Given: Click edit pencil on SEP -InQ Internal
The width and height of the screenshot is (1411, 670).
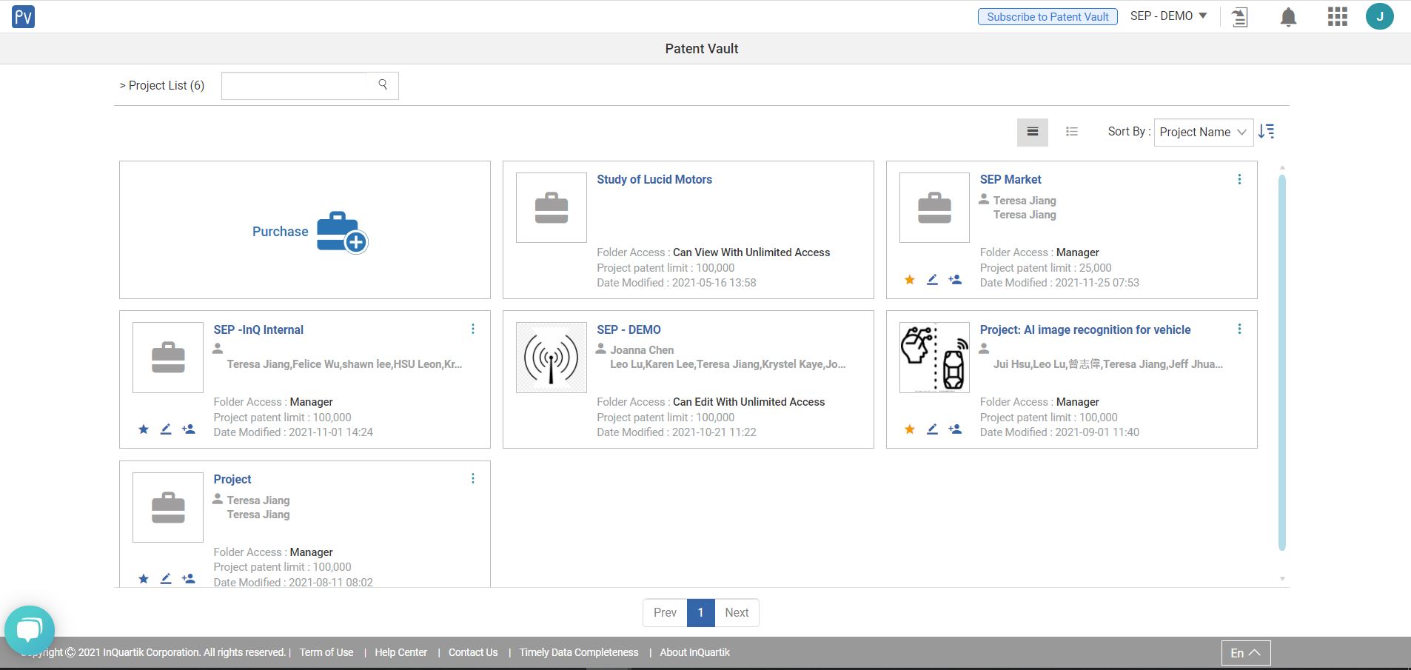Looking at the screenshot, I should point(166,429).
